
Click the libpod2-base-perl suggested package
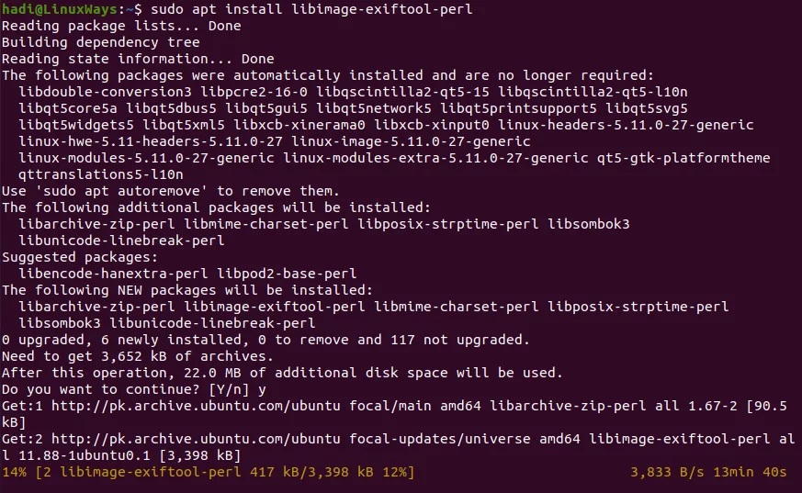pyautogui.click(x=287, y=274)
